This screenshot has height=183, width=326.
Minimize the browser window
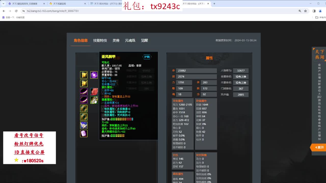(311, 4)
